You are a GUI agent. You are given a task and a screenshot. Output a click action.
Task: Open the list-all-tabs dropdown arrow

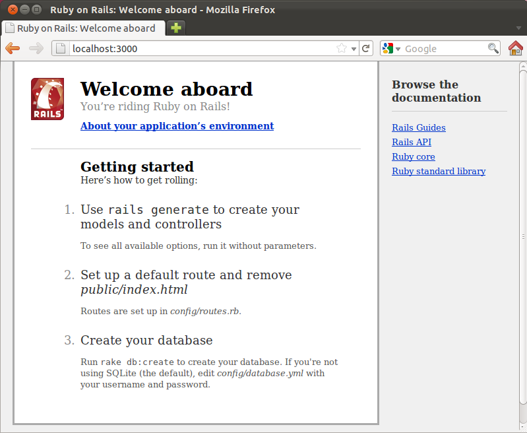click(x=518, y=28)
